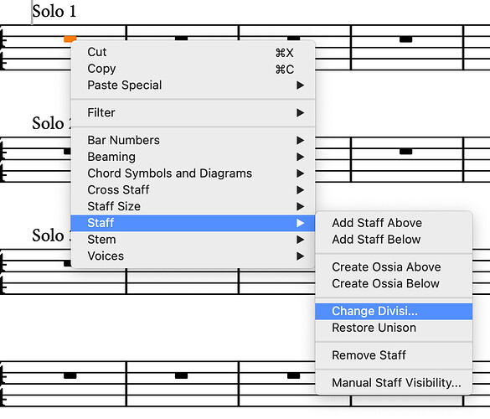Expand the Bar Numbers submenu

[193, 140]
